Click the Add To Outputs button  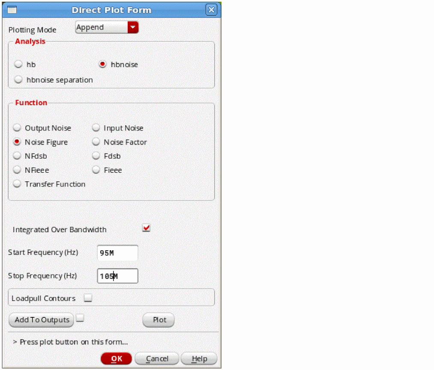coord(42,320)
